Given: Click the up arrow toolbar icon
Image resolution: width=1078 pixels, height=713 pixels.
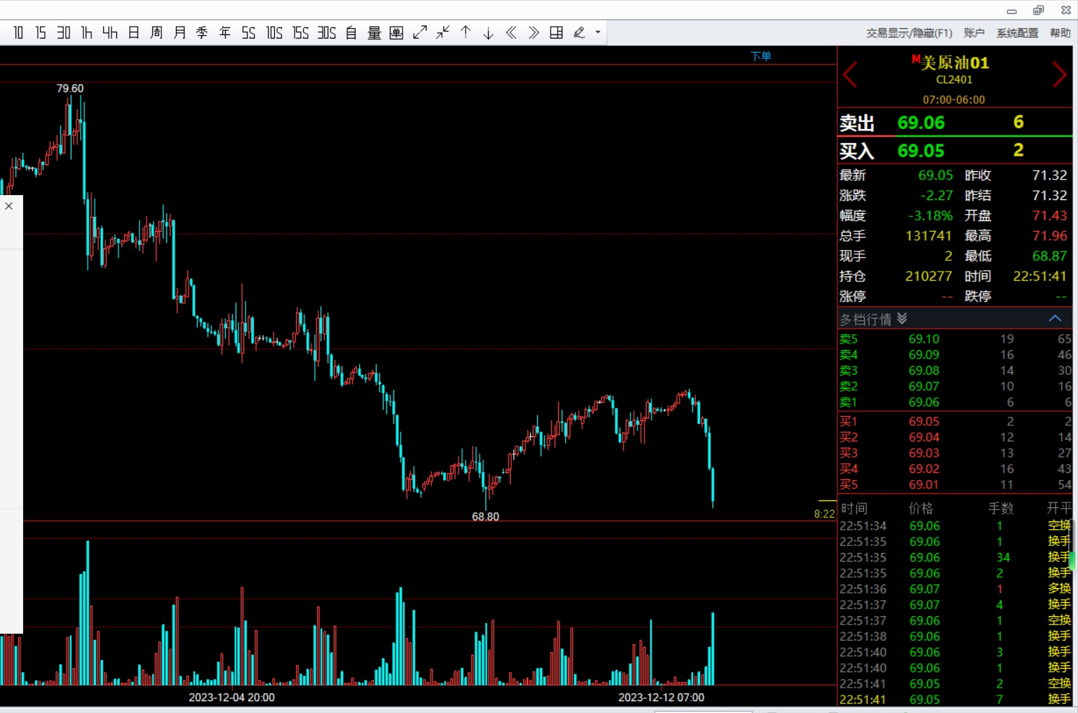Looking at the screenshot, I should click(x=466, y=33).
